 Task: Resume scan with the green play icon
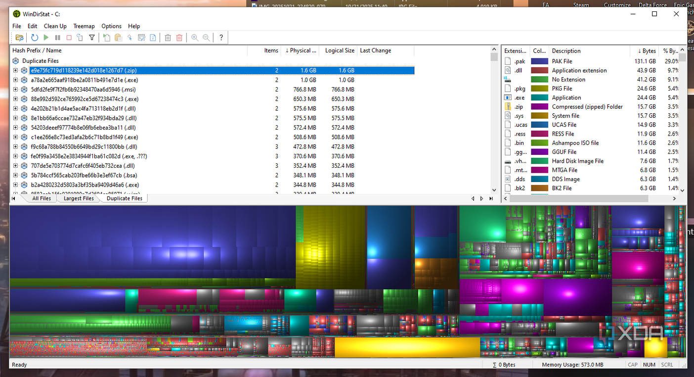coord(46,38)
